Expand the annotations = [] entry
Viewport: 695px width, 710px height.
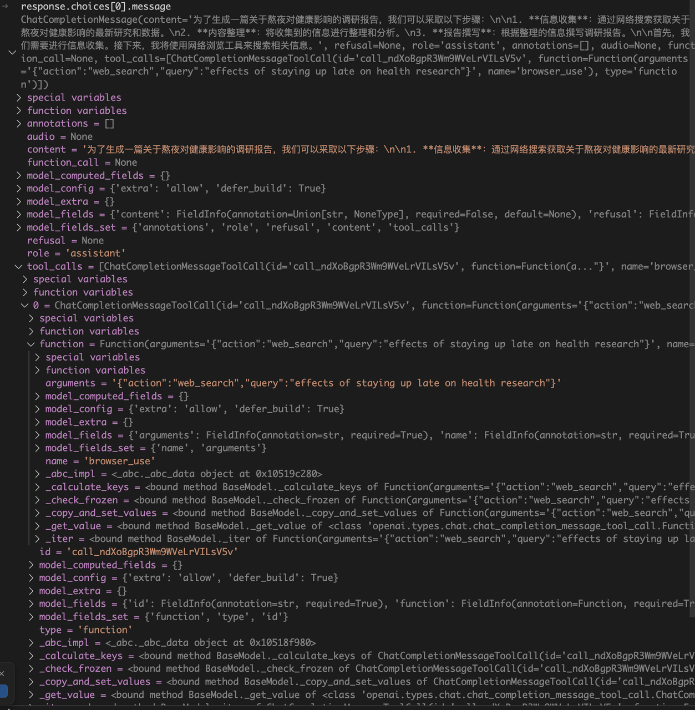pos(19,124)
